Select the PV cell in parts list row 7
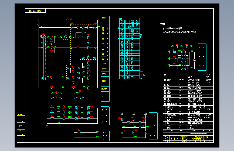Image resolution: width=234 pixels, height=151 pixels. click(x=172, y=112)
